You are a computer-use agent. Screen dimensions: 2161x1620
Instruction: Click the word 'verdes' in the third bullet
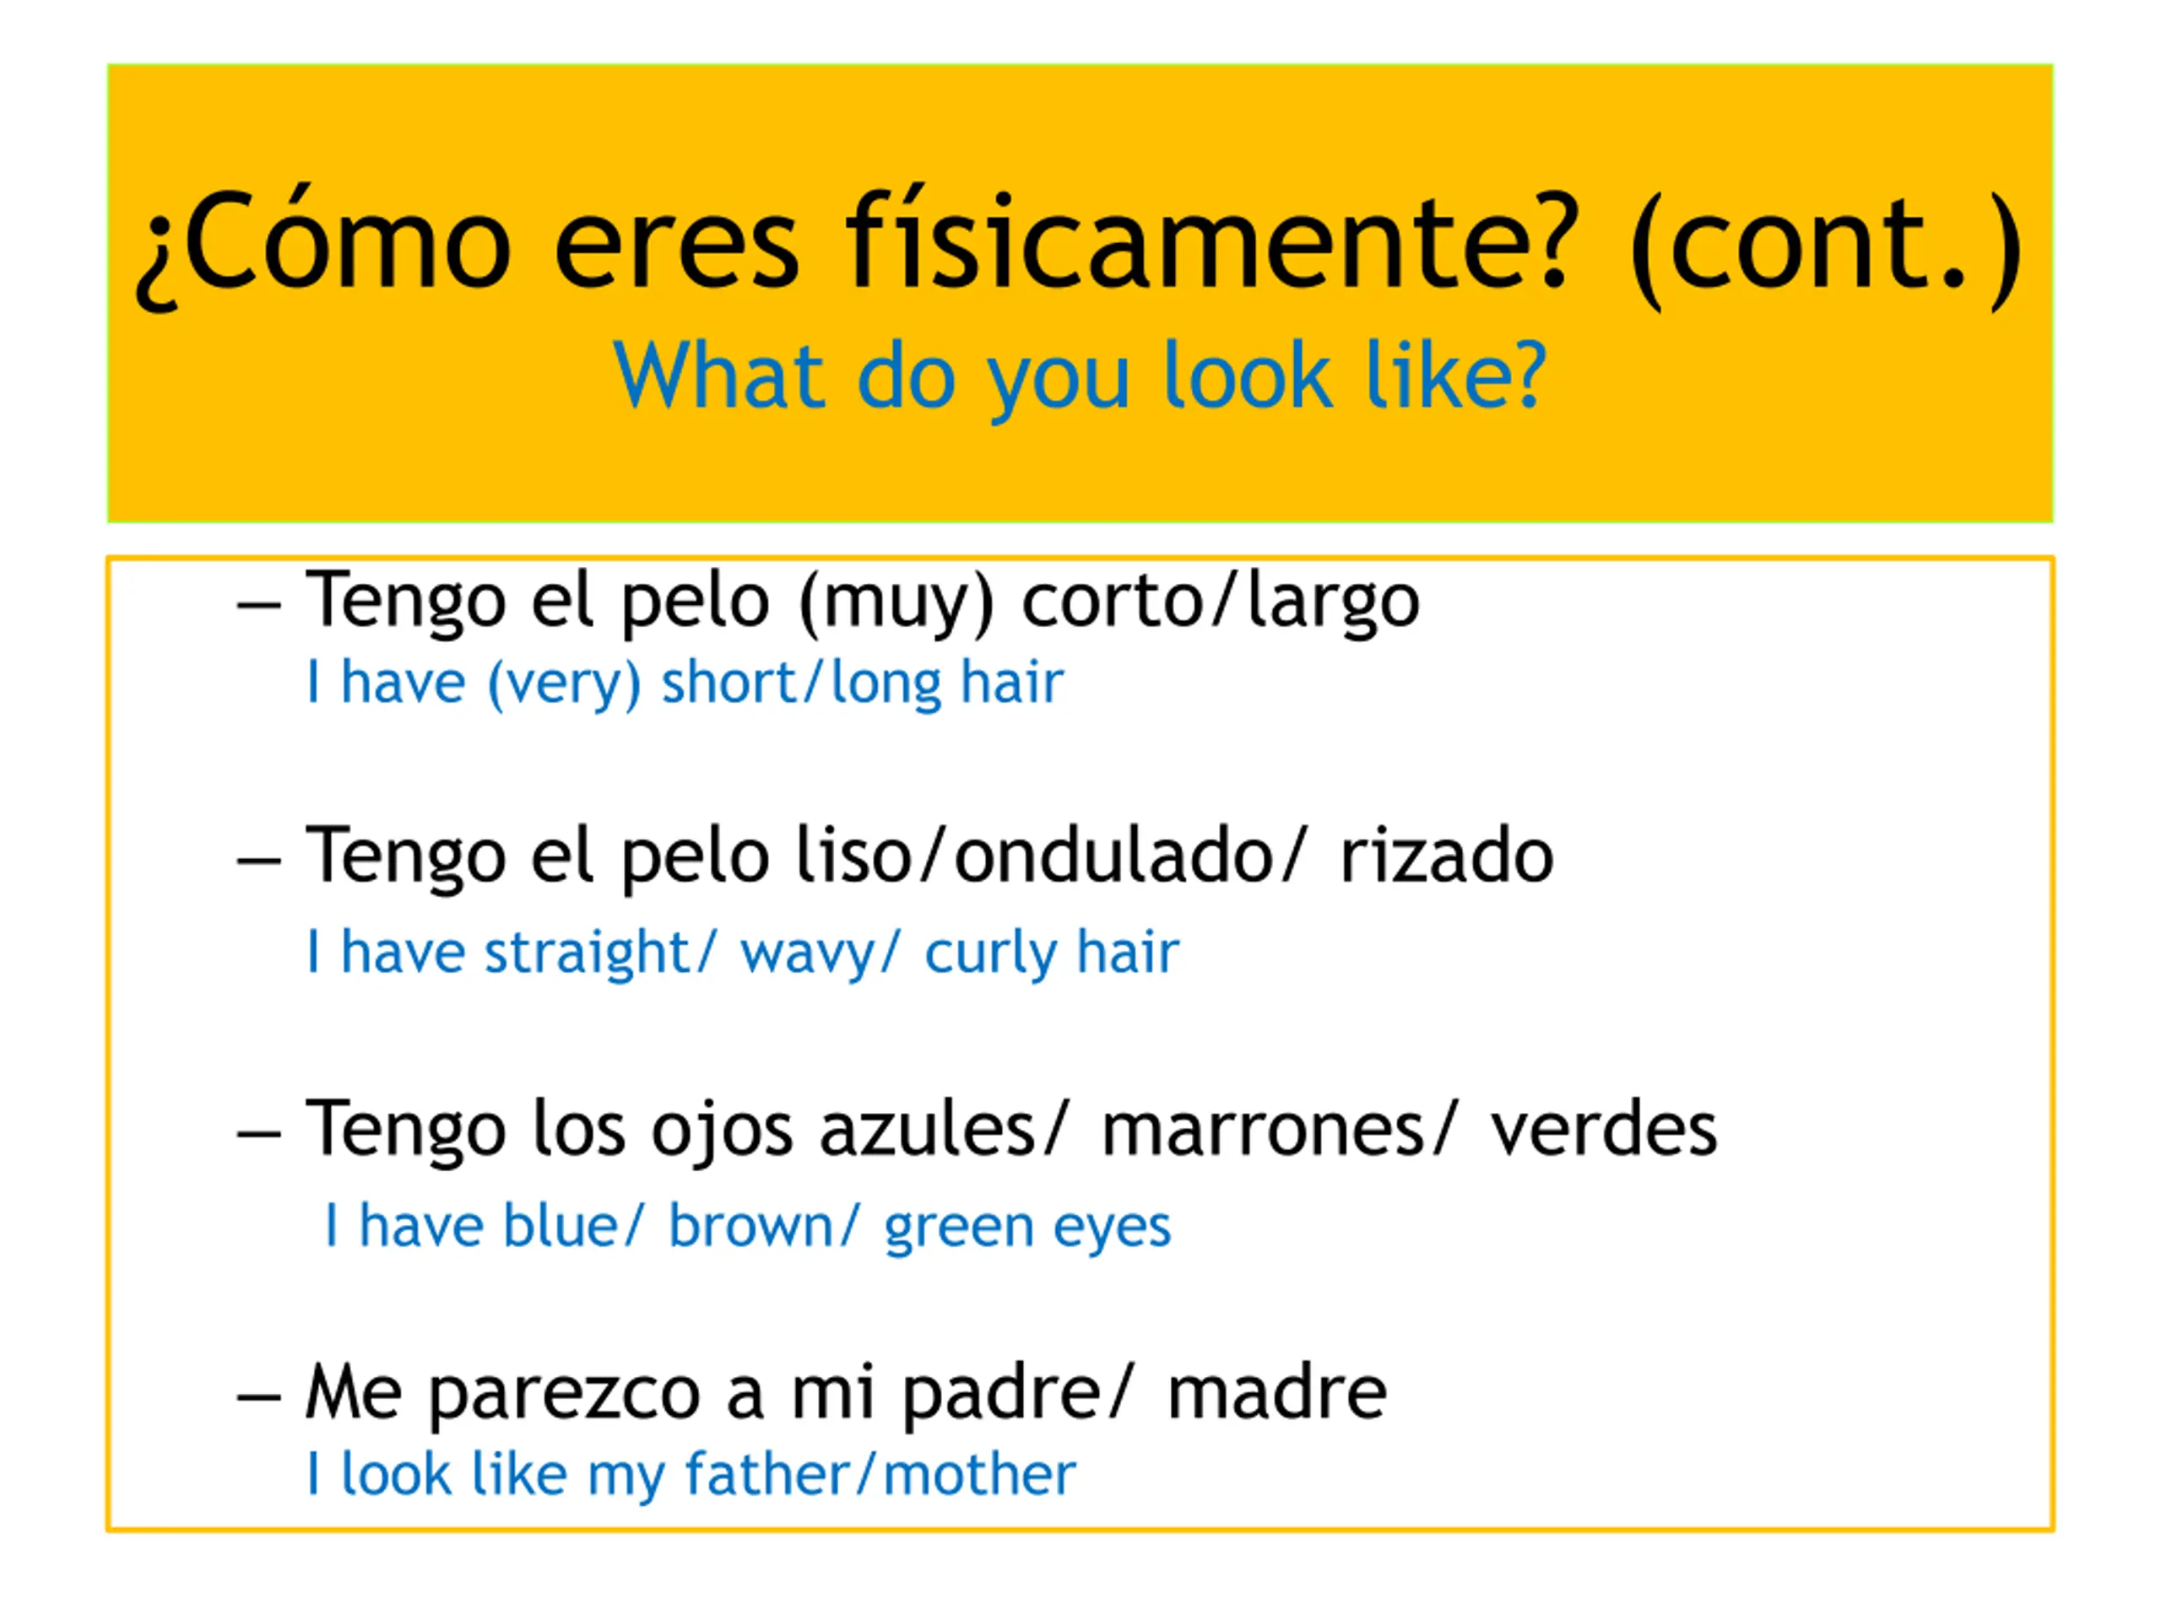tap(1602, 1130)
